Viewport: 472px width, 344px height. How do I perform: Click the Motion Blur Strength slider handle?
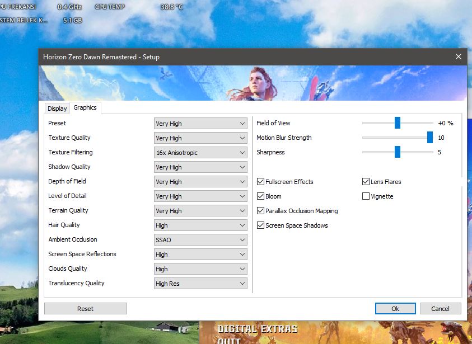pyautogui.click(x=430, y=138)
